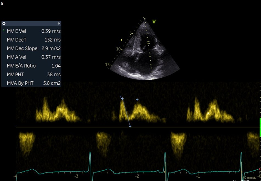The image size is (261, 181).
Task: Click the V probe orientation marker
Action: point(154,21)
